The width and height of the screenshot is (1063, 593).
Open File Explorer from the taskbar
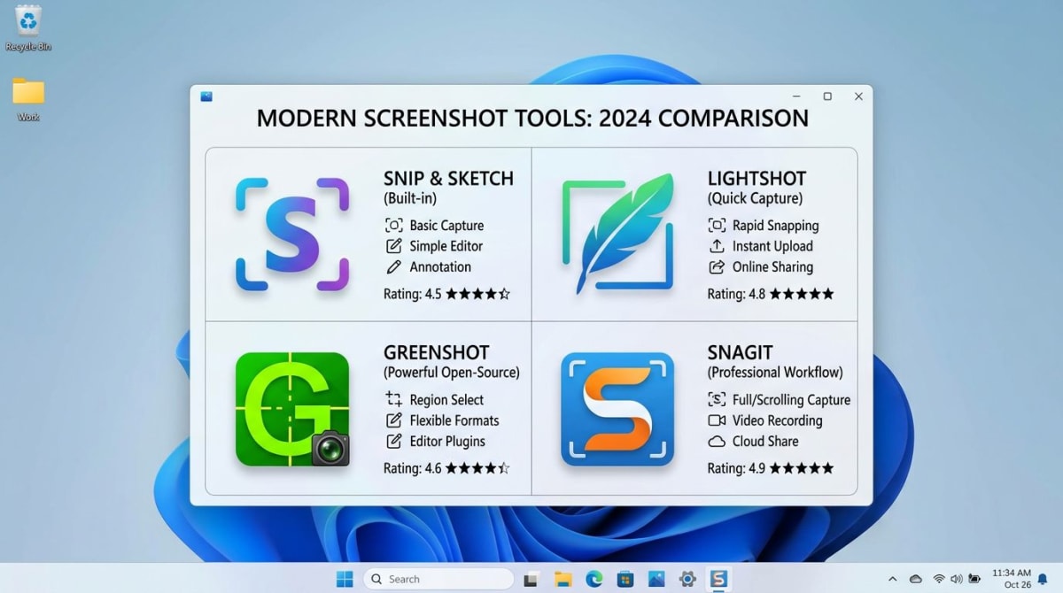tap(563, 580)
